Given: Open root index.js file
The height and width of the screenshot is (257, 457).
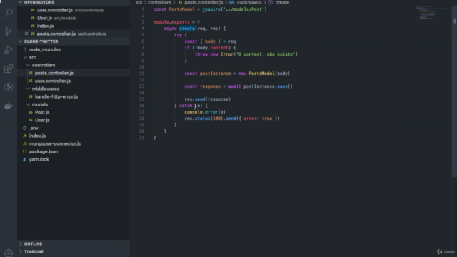Looking at the screenshot, I should [74, 136].
